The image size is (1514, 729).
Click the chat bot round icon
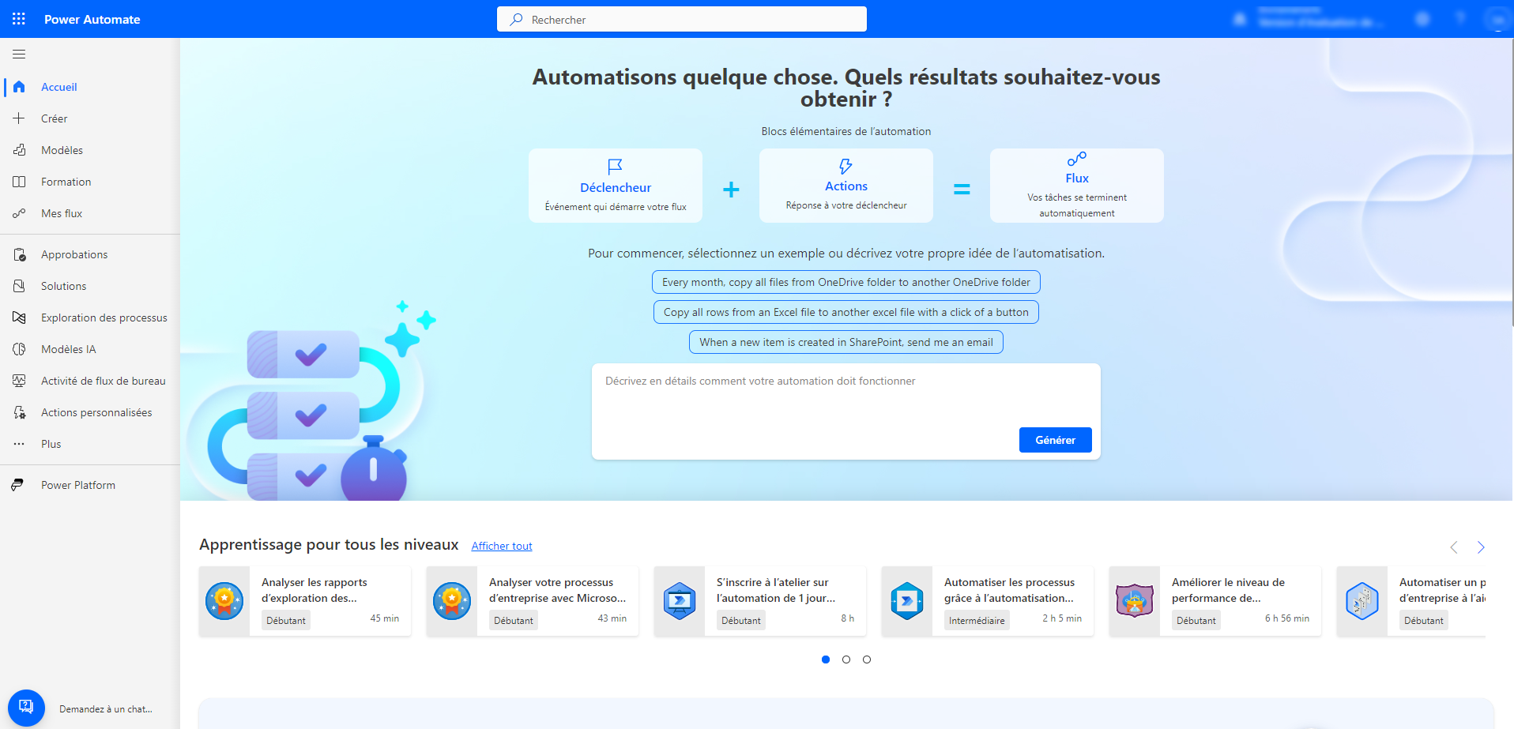tap(26, 707)
